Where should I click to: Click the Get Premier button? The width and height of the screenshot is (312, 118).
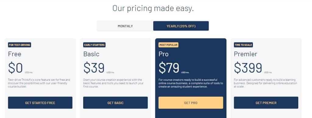(266, 103)
